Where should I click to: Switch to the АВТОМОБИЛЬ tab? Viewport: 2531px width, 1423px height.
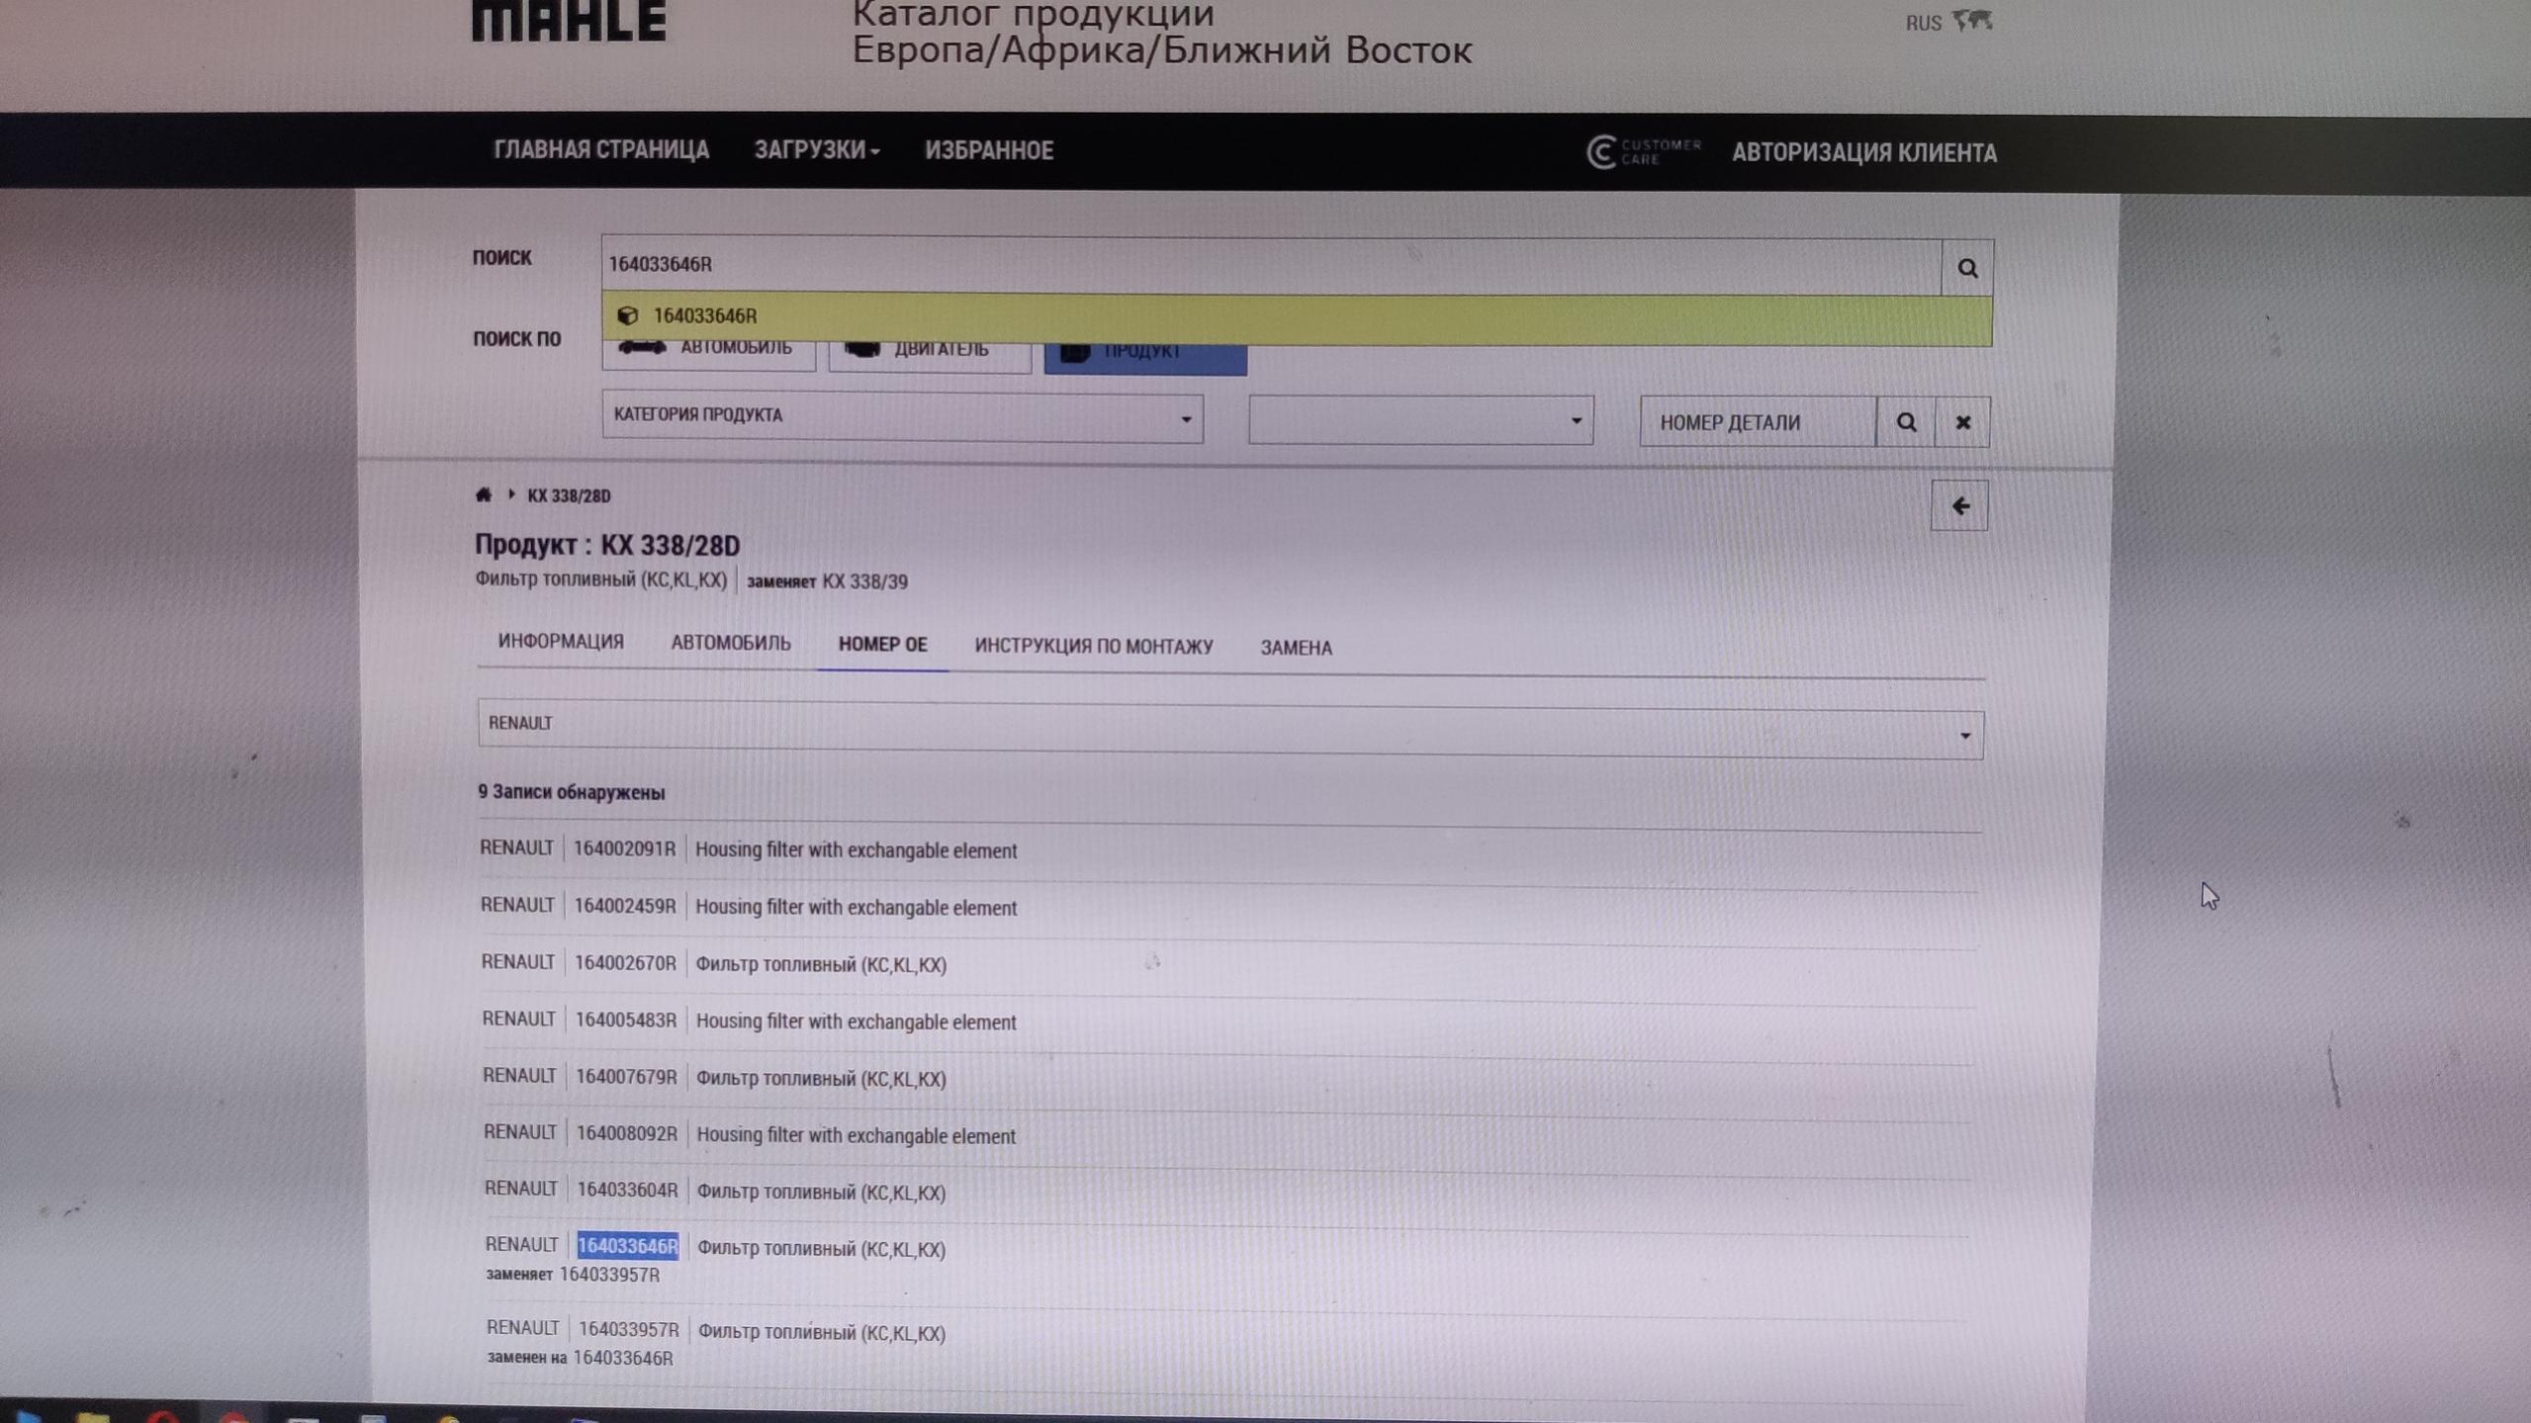[x=731, y=643]
